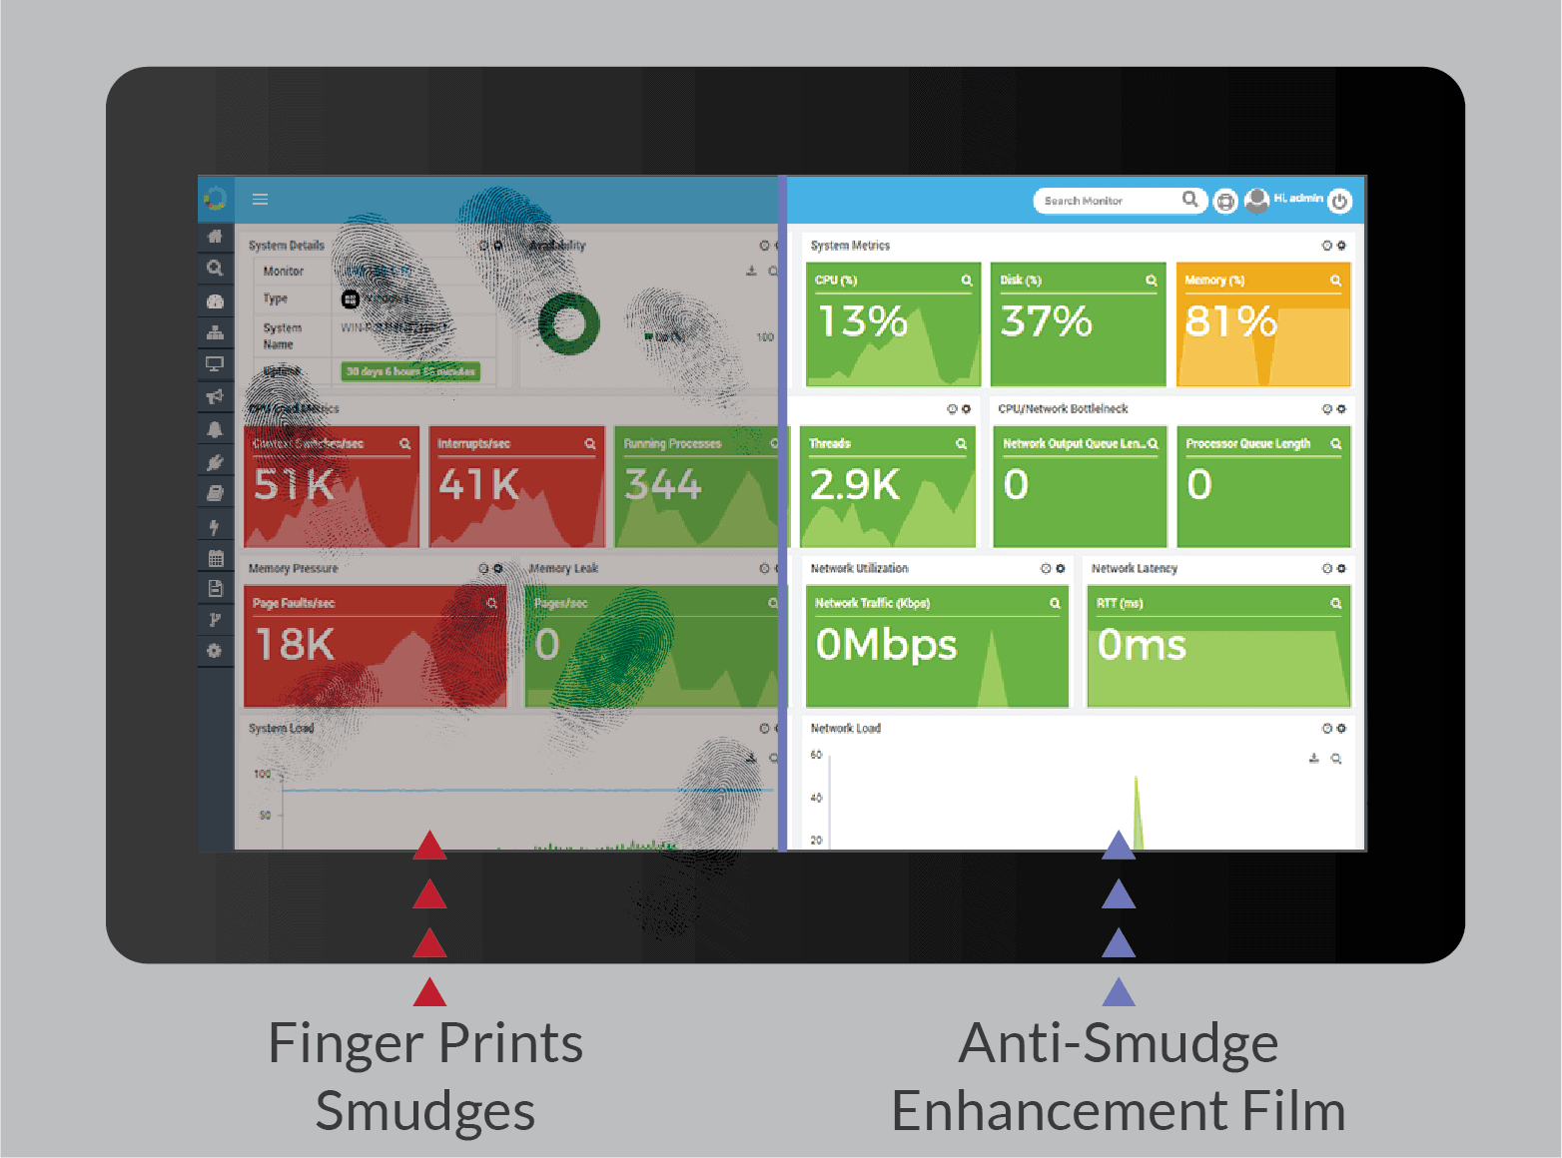Zoom into Network Traffic (Kbps) tile magnifier
This screenshot has width=1562, height=1158.
[1055, 603]
